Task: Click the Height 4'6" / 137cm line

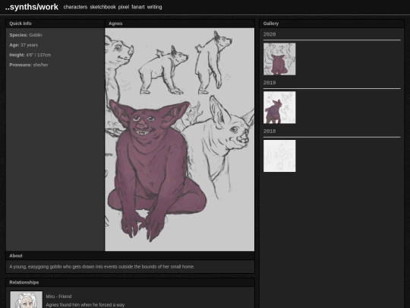Action: (x=30, y=55)
